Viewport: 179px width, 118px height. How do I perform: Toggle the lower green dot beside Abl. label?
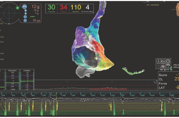(x=171, y=70)
